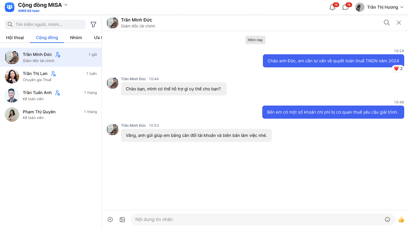This screenshot has width=409, height=229.
Task: Close the Trần Minh Đức chat panel
Action: pos(399,23)
